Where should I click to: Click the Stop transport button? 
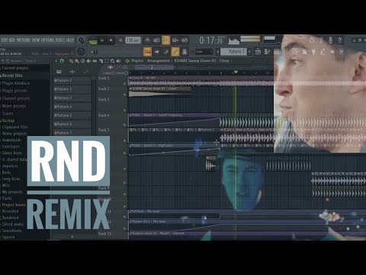(111, 40)
